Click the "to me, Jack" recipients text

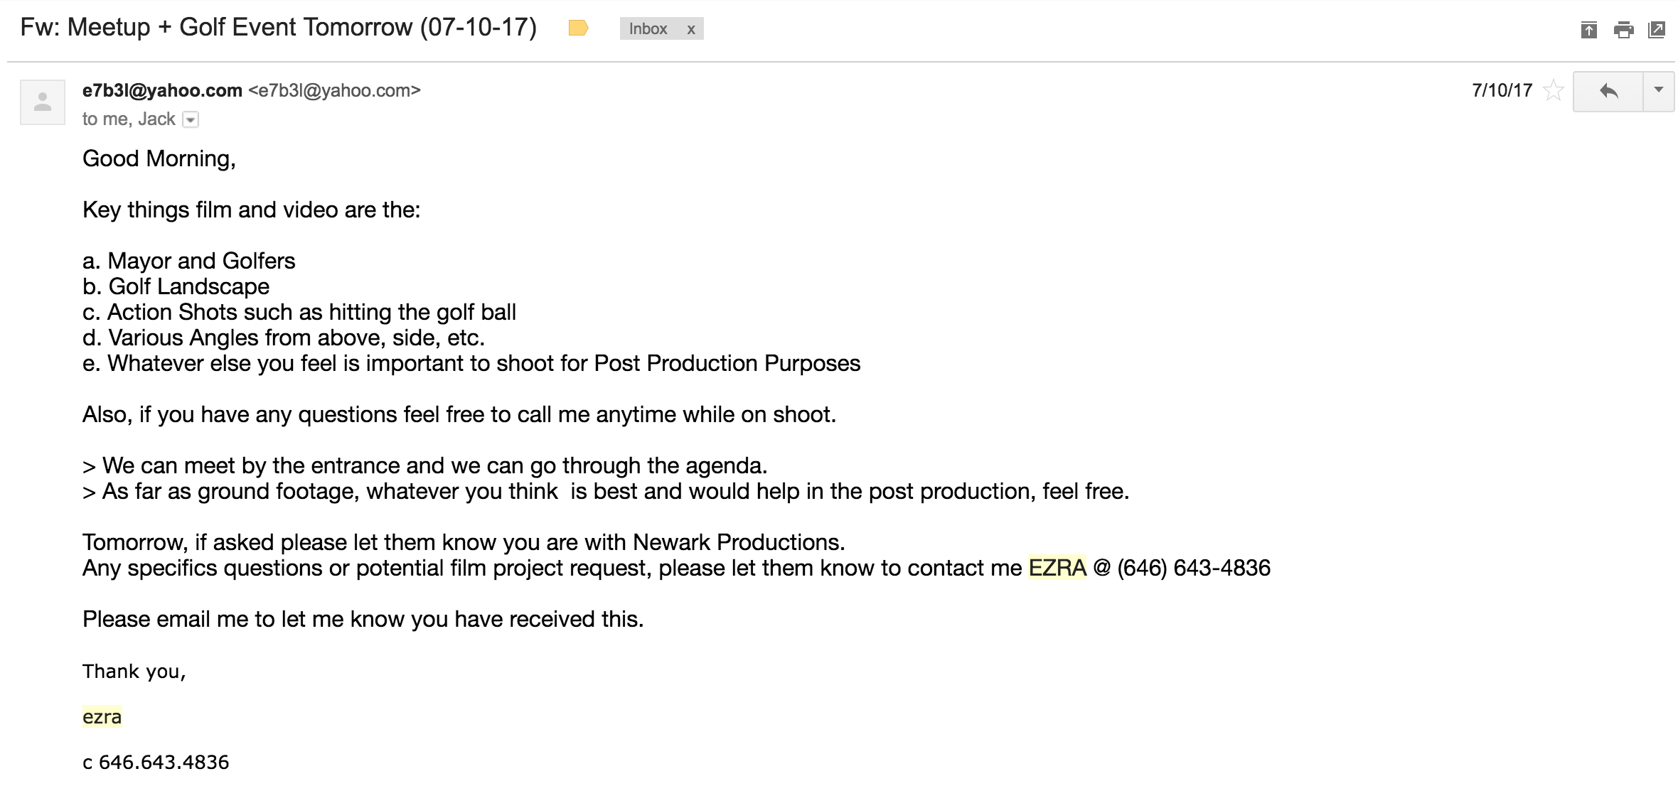pyautogui.click(x=129, y=119)
